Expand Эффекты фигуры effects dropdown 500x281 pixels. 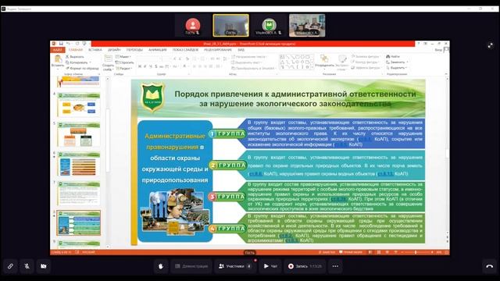click(366, 68)
